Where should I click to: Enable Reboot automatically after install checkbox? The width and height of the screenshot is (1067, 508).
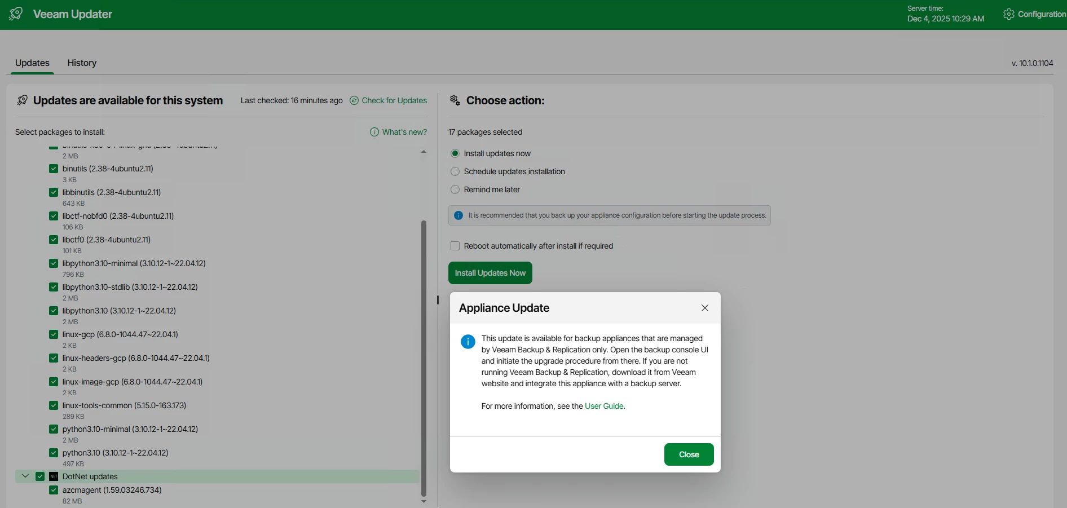455,246
